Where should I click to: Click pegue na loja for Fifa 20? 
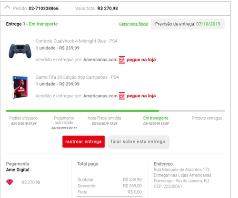click(141, 96)
